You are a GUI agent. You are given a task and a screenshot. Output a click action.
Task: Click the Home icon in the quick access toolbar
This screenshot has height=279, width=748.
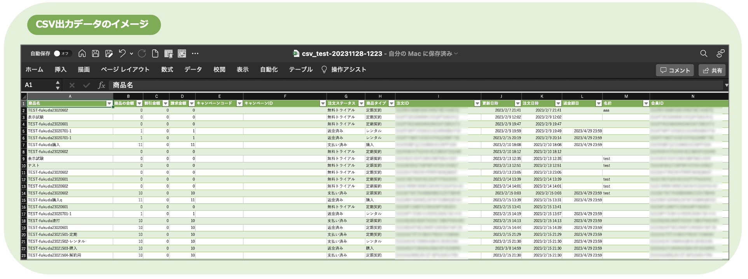click(82, 54)
